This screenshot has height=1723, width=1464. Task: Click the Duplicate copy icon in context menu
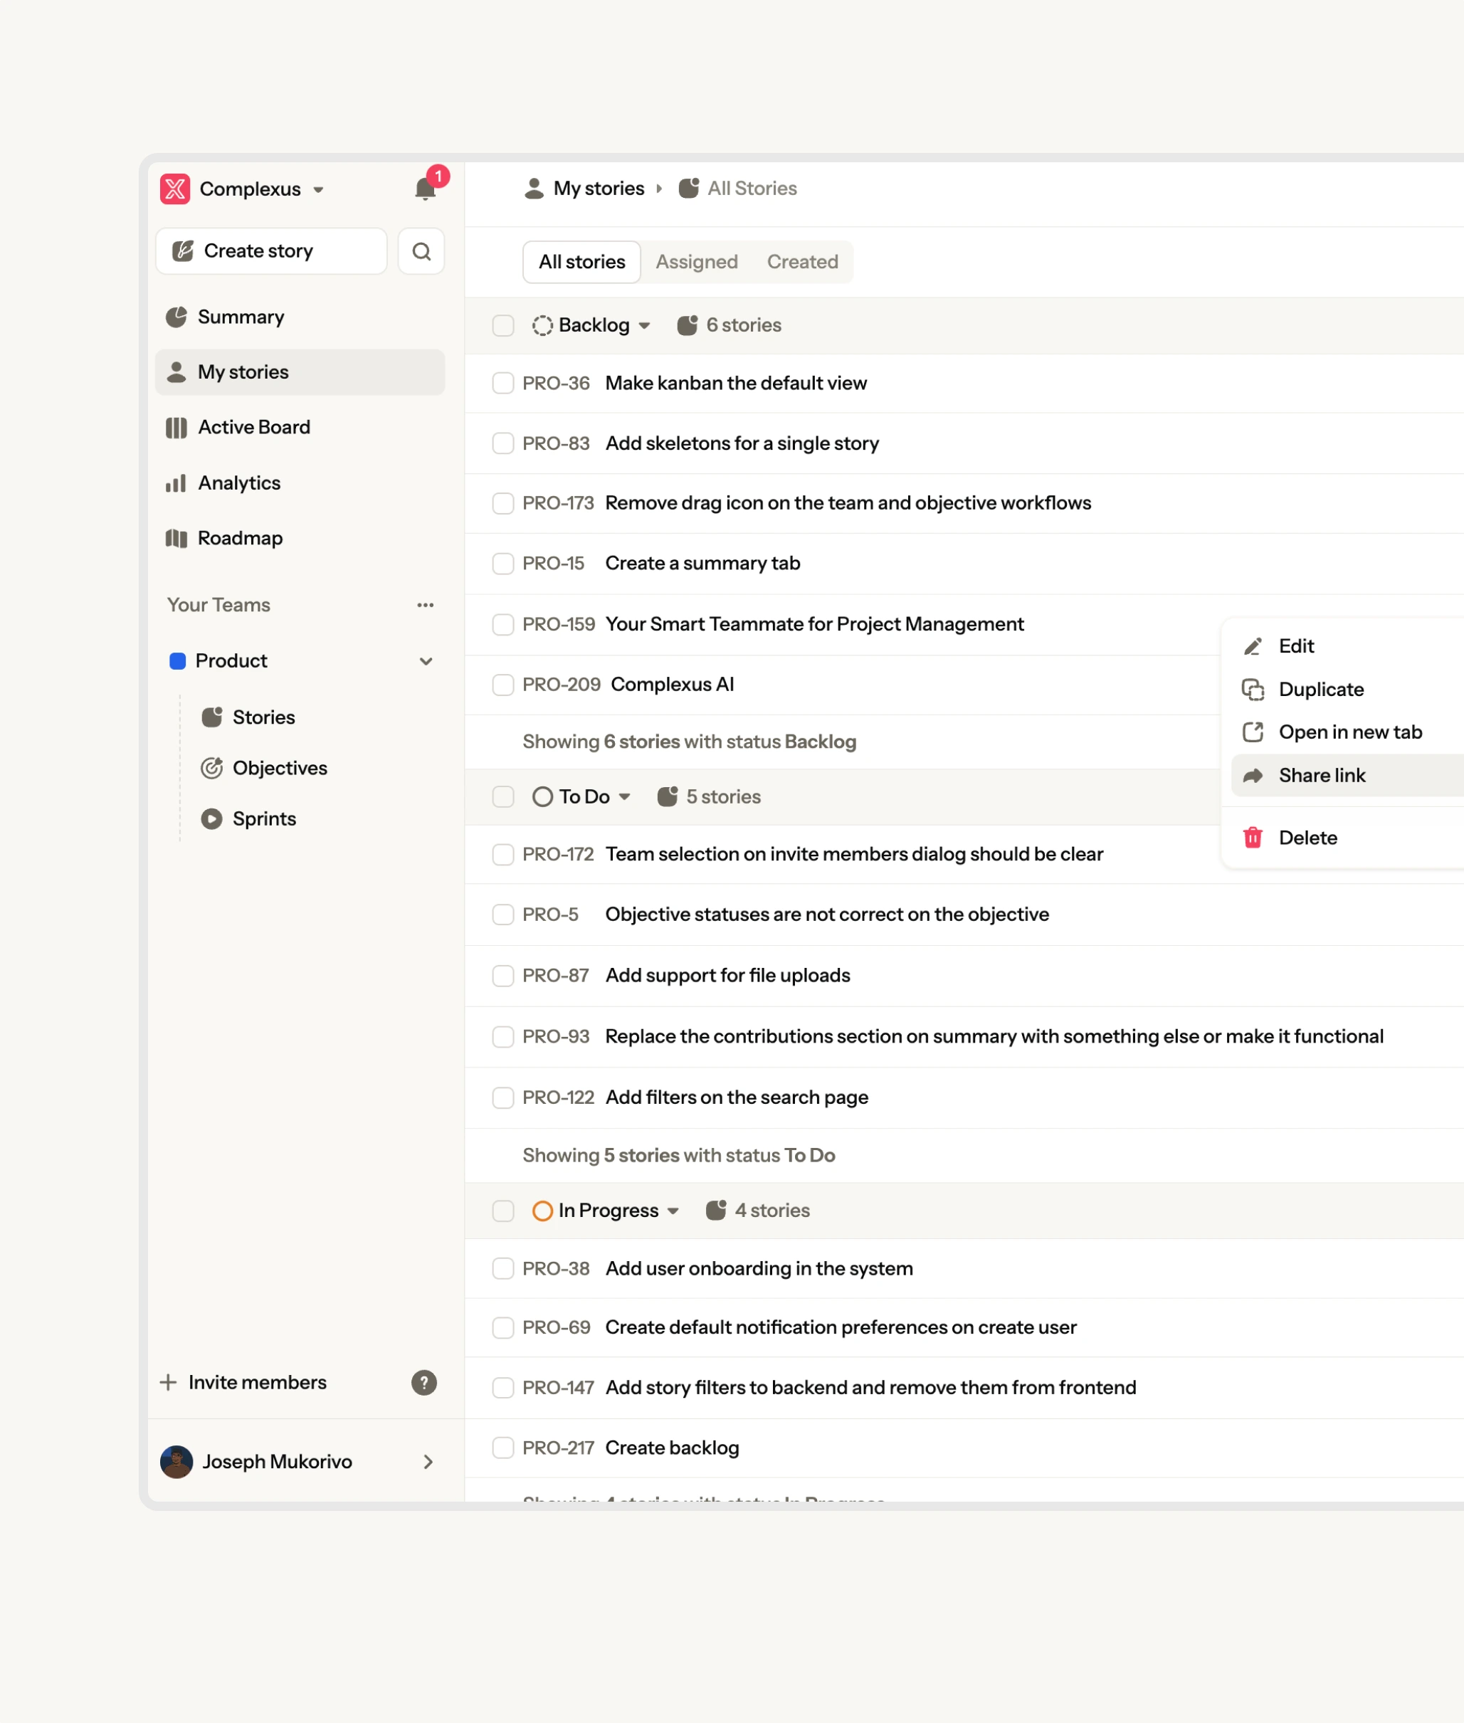1253,690
